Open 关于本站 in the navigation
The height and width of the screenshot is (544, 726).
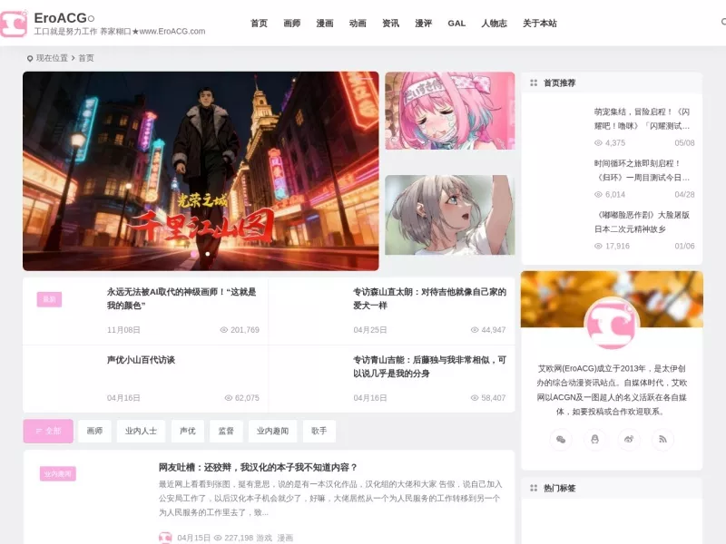tap(539, 24)
